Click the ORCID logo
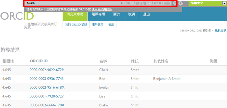Screen dimensions: 227x108 point(17,16)
